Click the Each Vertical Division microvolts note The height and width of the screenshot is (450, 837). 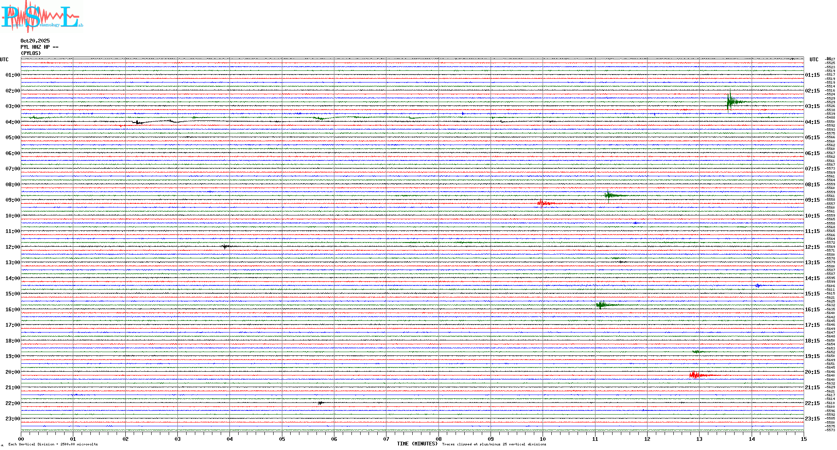[x=53, y=444]
